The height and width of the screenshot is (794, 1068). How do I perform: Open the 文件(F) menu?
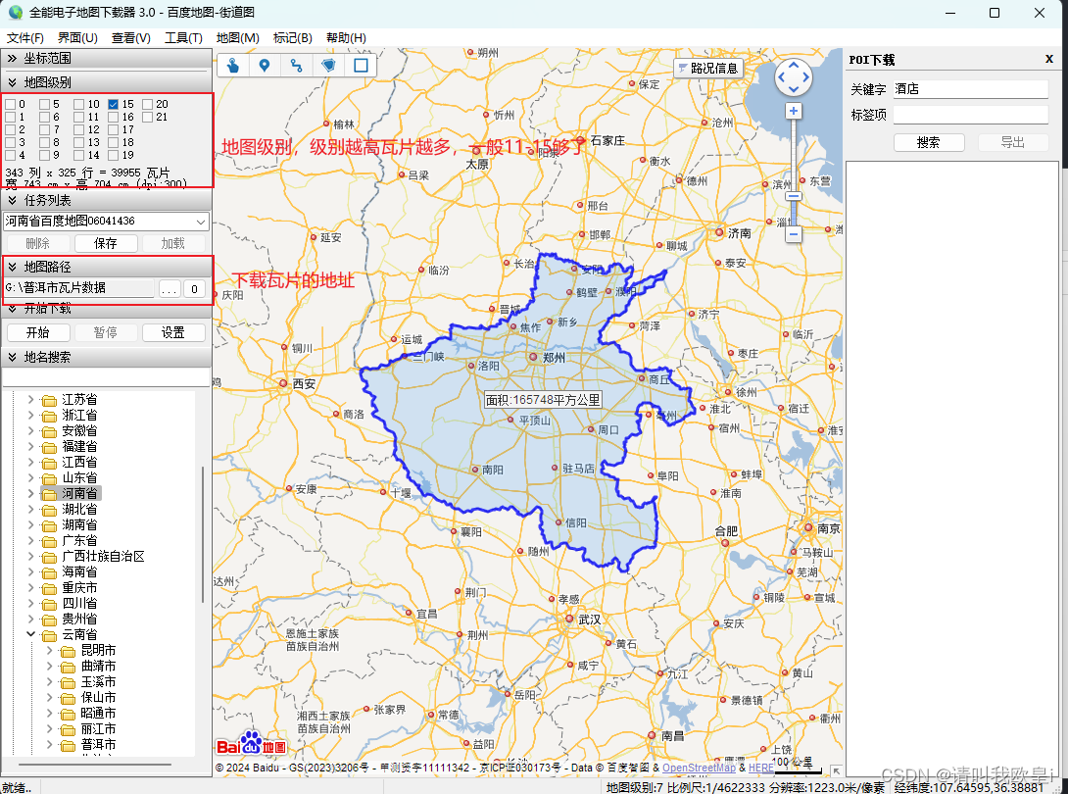pyautogui.click(x=25, y=38)
